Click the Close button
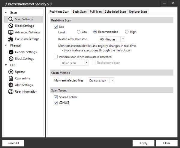Viewport: 180px width, 148px height. (x=167, y=143)
